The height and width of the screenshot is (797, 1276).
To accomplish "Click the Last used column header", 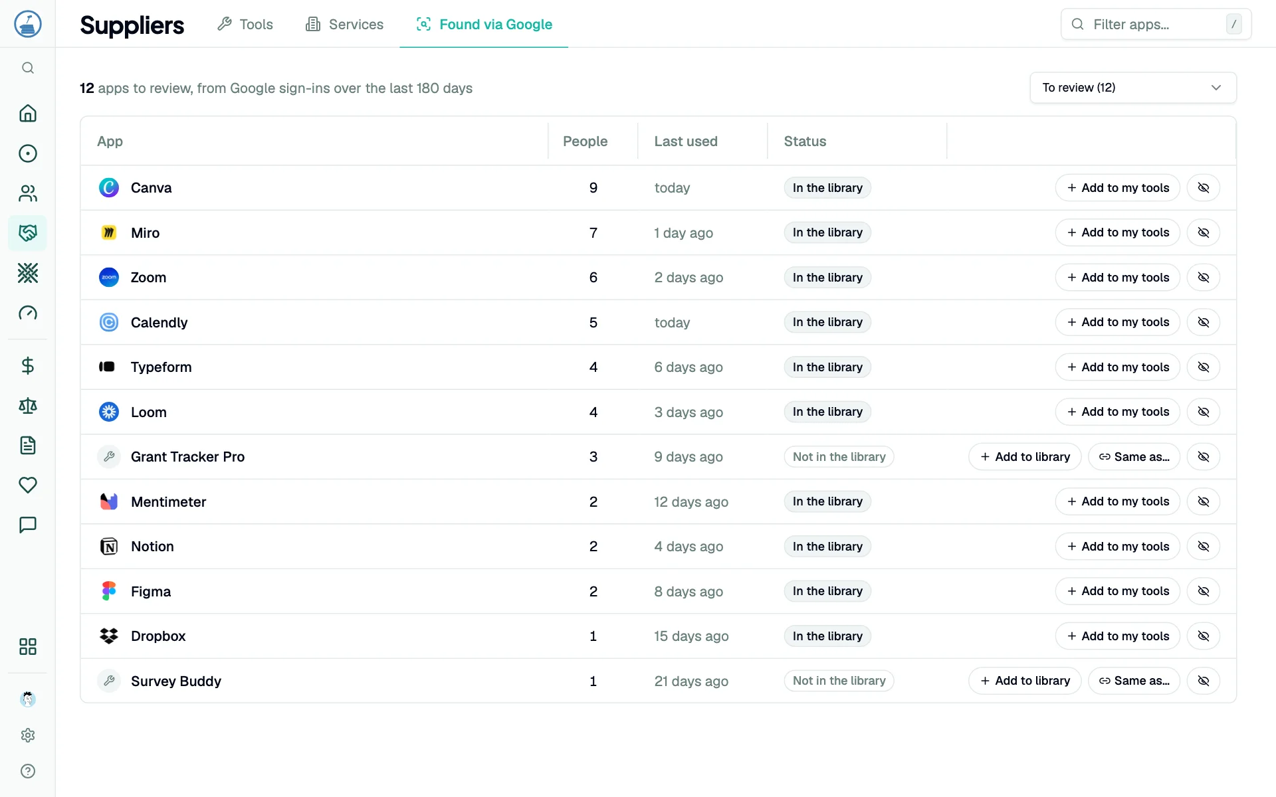I will click(x=686, y=141).
